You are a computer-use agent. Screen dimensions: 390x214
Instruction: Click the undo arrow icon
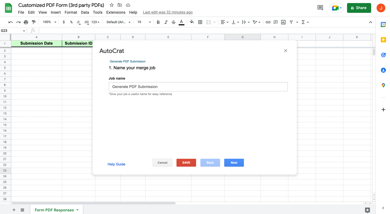tap(11, 22)
